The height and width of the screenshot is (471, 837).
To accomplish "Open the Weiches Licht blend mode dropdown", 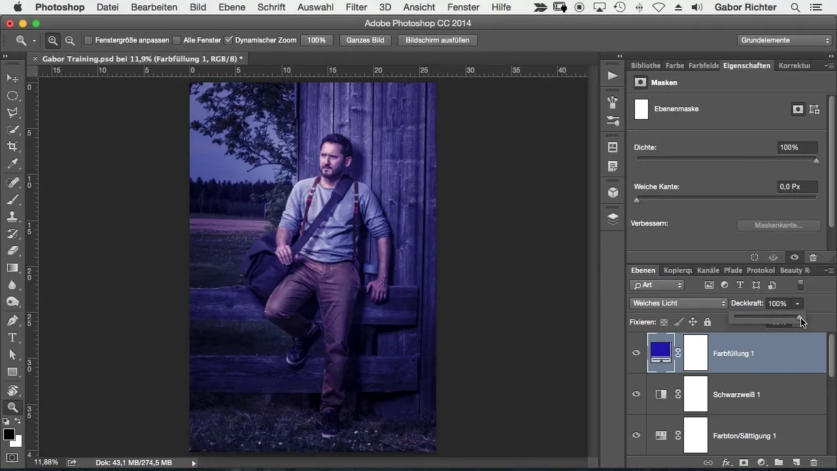I will click(679, 304).
